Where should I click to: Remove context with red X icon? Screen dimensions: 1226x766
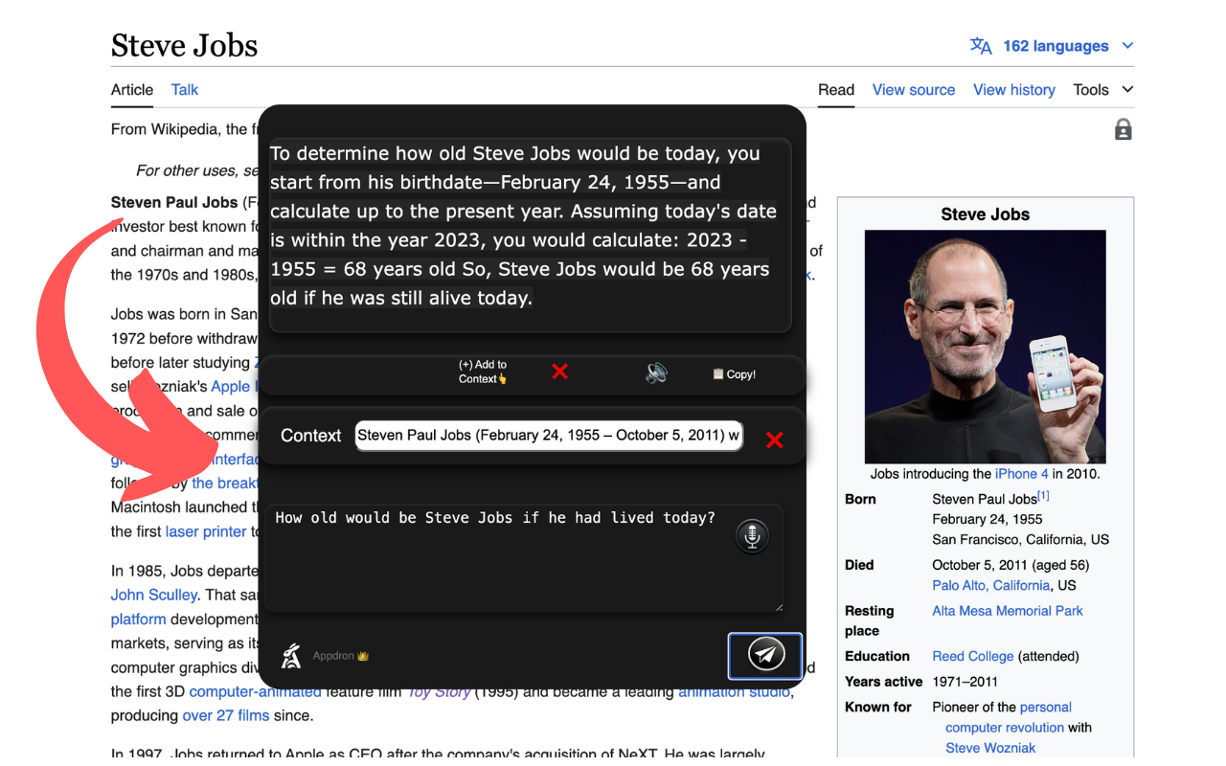(775, 439)
